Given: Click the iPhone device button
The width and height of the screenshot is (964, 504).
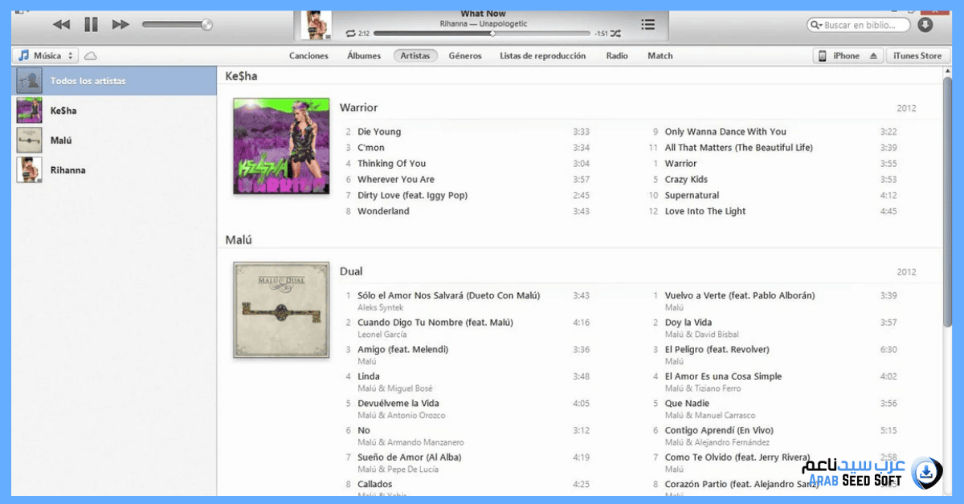Looking at the screenshot, I should 839,56.
